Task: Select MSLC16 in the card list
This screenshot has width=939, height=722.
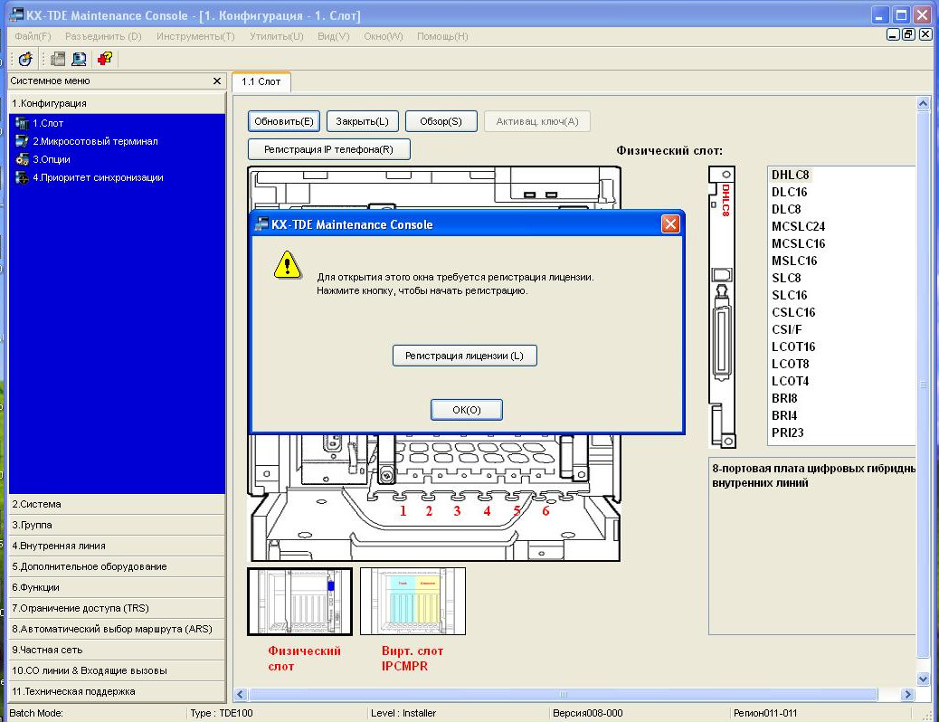Action: (794, 261)
